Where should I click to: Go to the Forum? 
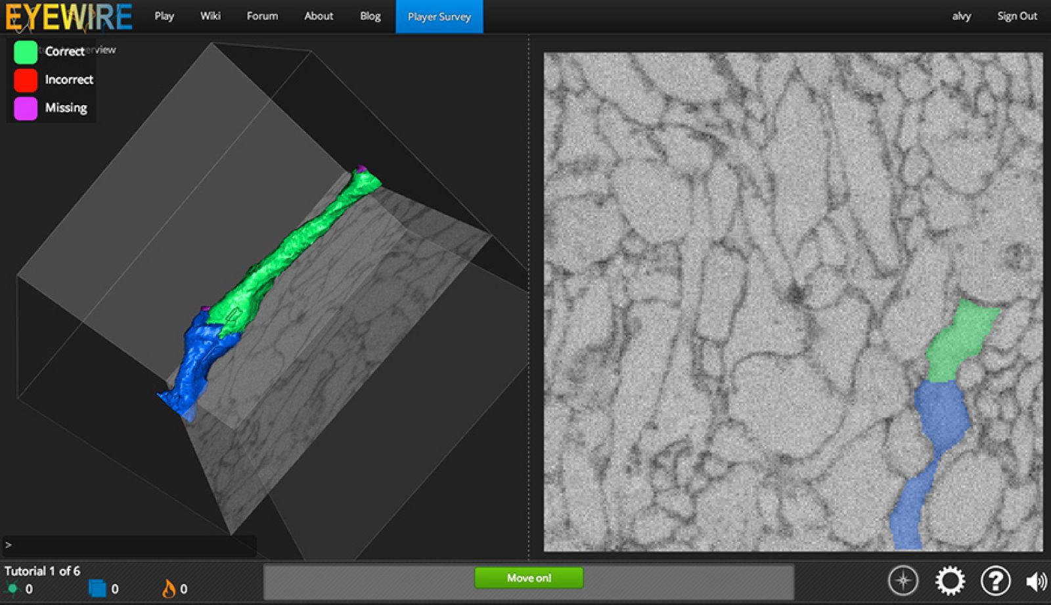262,16
